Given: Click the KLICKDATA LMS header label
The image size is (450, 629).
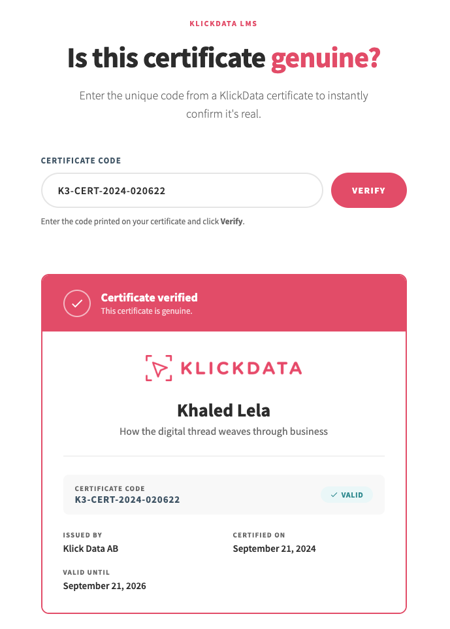Looking at the screenshot, I should tap(223, 24).
